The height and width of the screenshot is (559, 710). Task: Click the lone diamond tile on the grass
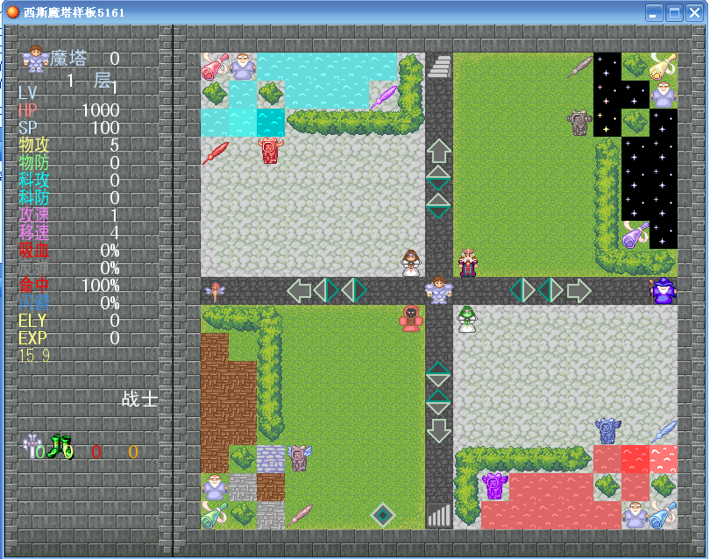click(383, 515)
